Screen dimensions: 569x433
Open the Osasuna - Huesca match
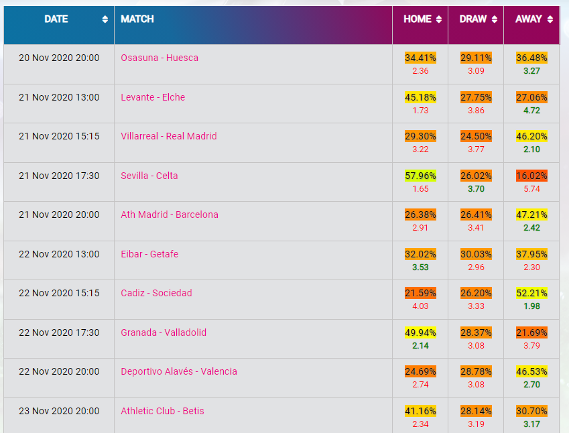point(160,58)
